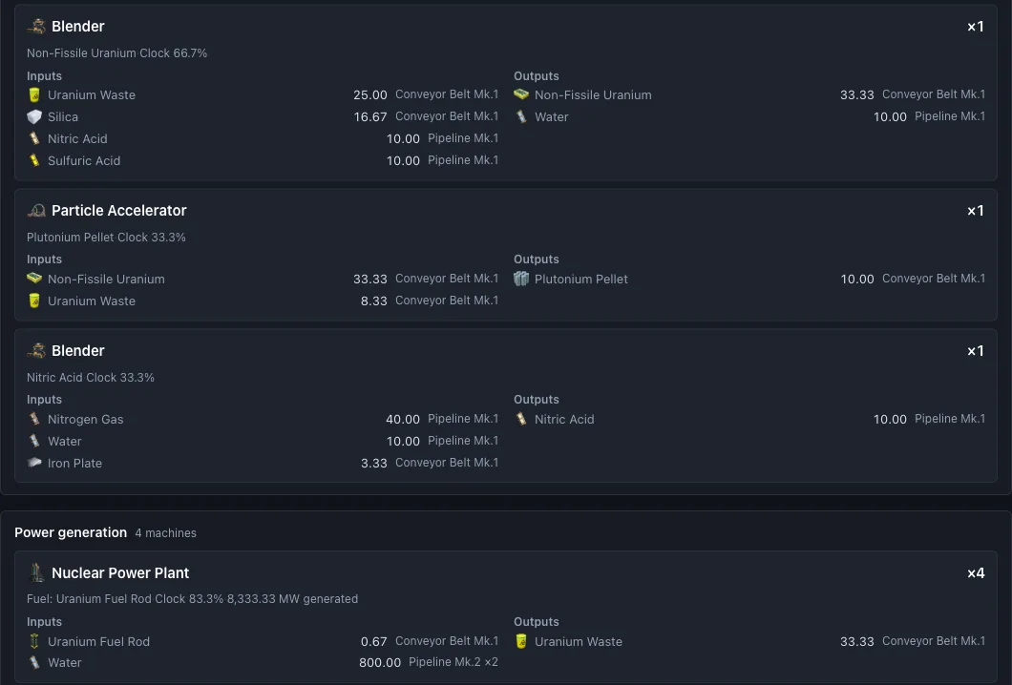Viewport: 1012px width, 685px height.
Task: Click the '4 machines' count label
Action: [166, 532]
